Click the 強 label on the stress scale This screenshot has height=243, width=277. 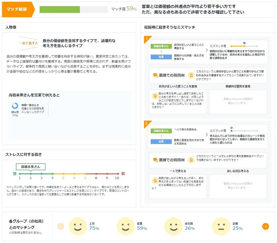click(15, 174)
